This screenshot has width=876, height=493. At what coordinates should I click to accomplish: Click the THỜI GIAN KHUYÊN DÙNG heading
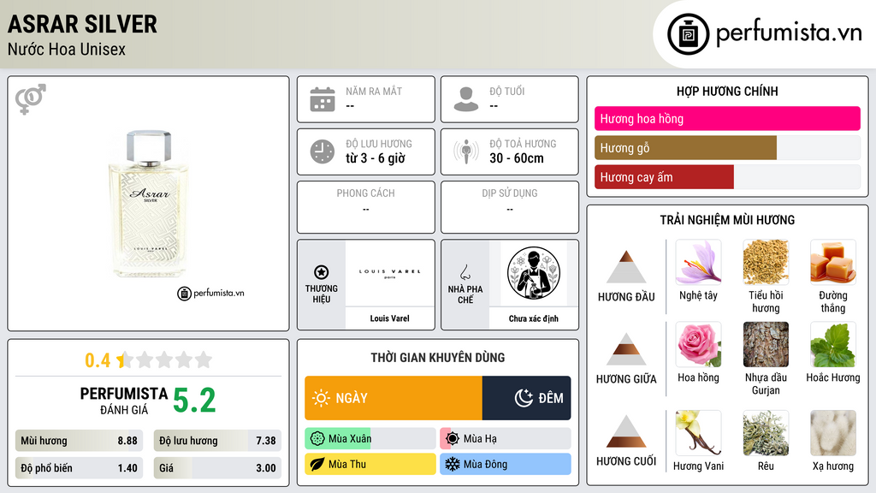point(438,357)
